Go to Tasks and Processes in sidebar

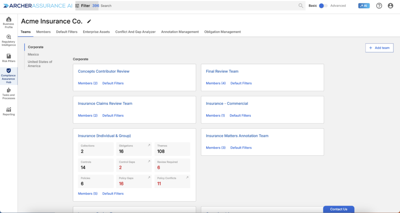[x=9, y=93]
